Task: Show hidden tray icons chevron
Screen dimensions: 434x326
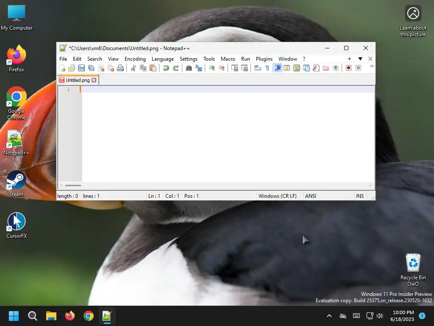Action: coord(329,316)
